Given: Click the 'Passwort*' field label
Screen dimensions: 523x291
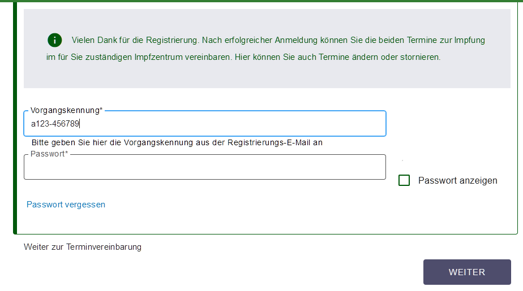Looking at the screenshot, I should 49,154.
